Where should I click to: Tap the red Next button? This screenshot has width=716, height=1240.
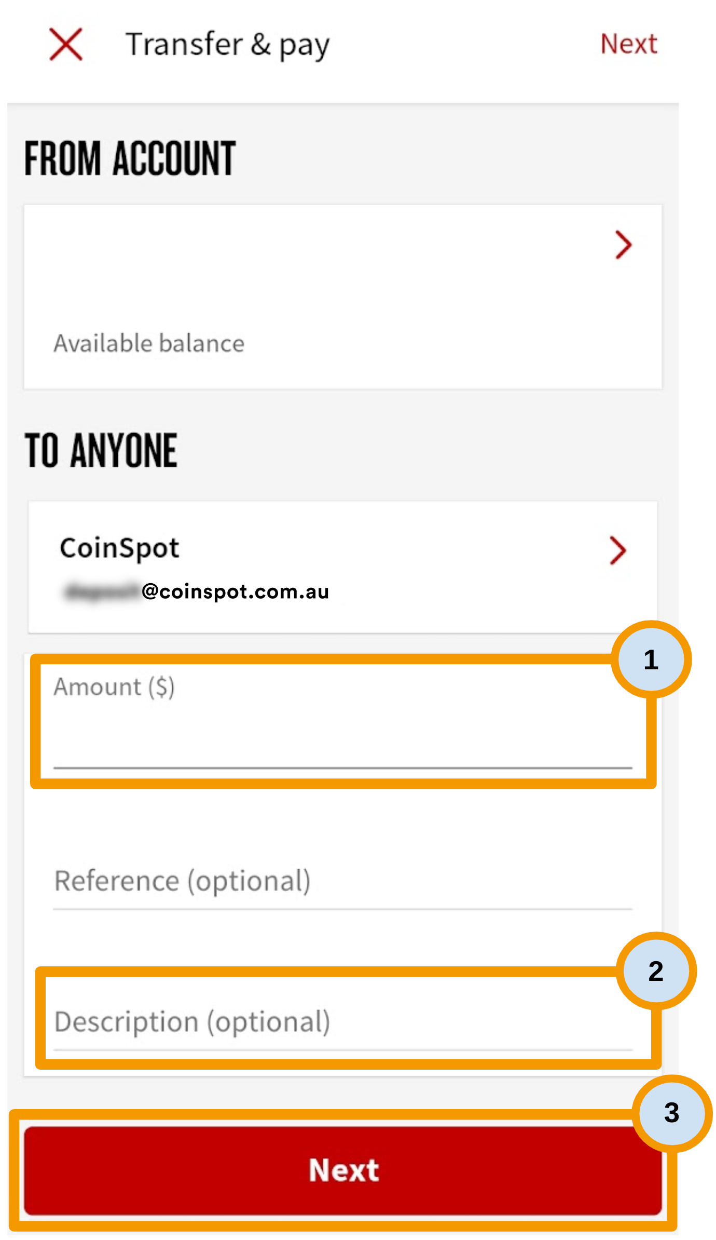[343, 1171]
